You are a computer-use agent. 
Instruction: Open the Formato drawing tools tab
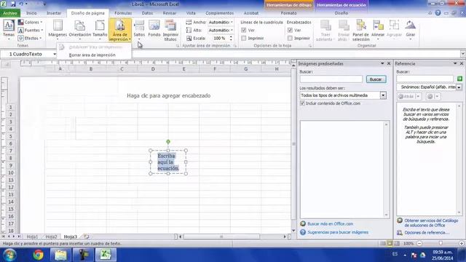[288, 13]
